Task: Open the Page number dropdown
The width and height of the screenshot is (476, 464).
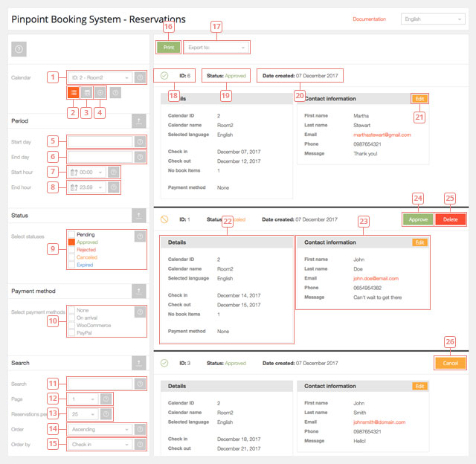Action: (83, 399)
